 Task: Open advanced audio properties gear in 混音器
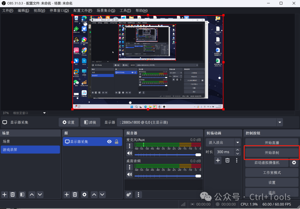[x=129, y=195]
